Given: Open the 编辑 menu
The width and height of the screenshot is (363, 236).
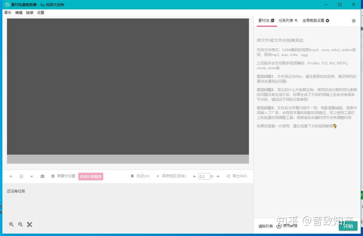Looking at the screenshot, I should coord(19,12).
